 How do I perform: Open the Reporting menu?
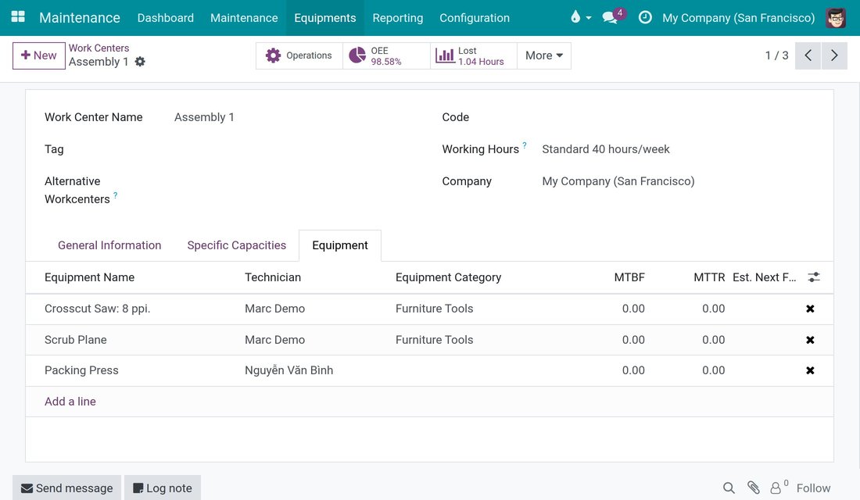398,17
